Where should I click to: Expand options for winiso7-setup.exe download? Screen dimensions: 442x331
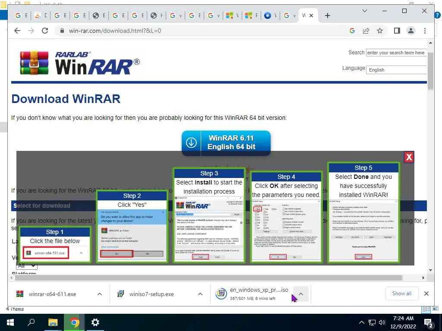click(x=200, y=294)
